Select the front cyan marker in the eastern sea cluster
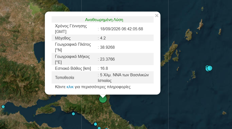Screen dimensions: 232x129 coord(210,68)
